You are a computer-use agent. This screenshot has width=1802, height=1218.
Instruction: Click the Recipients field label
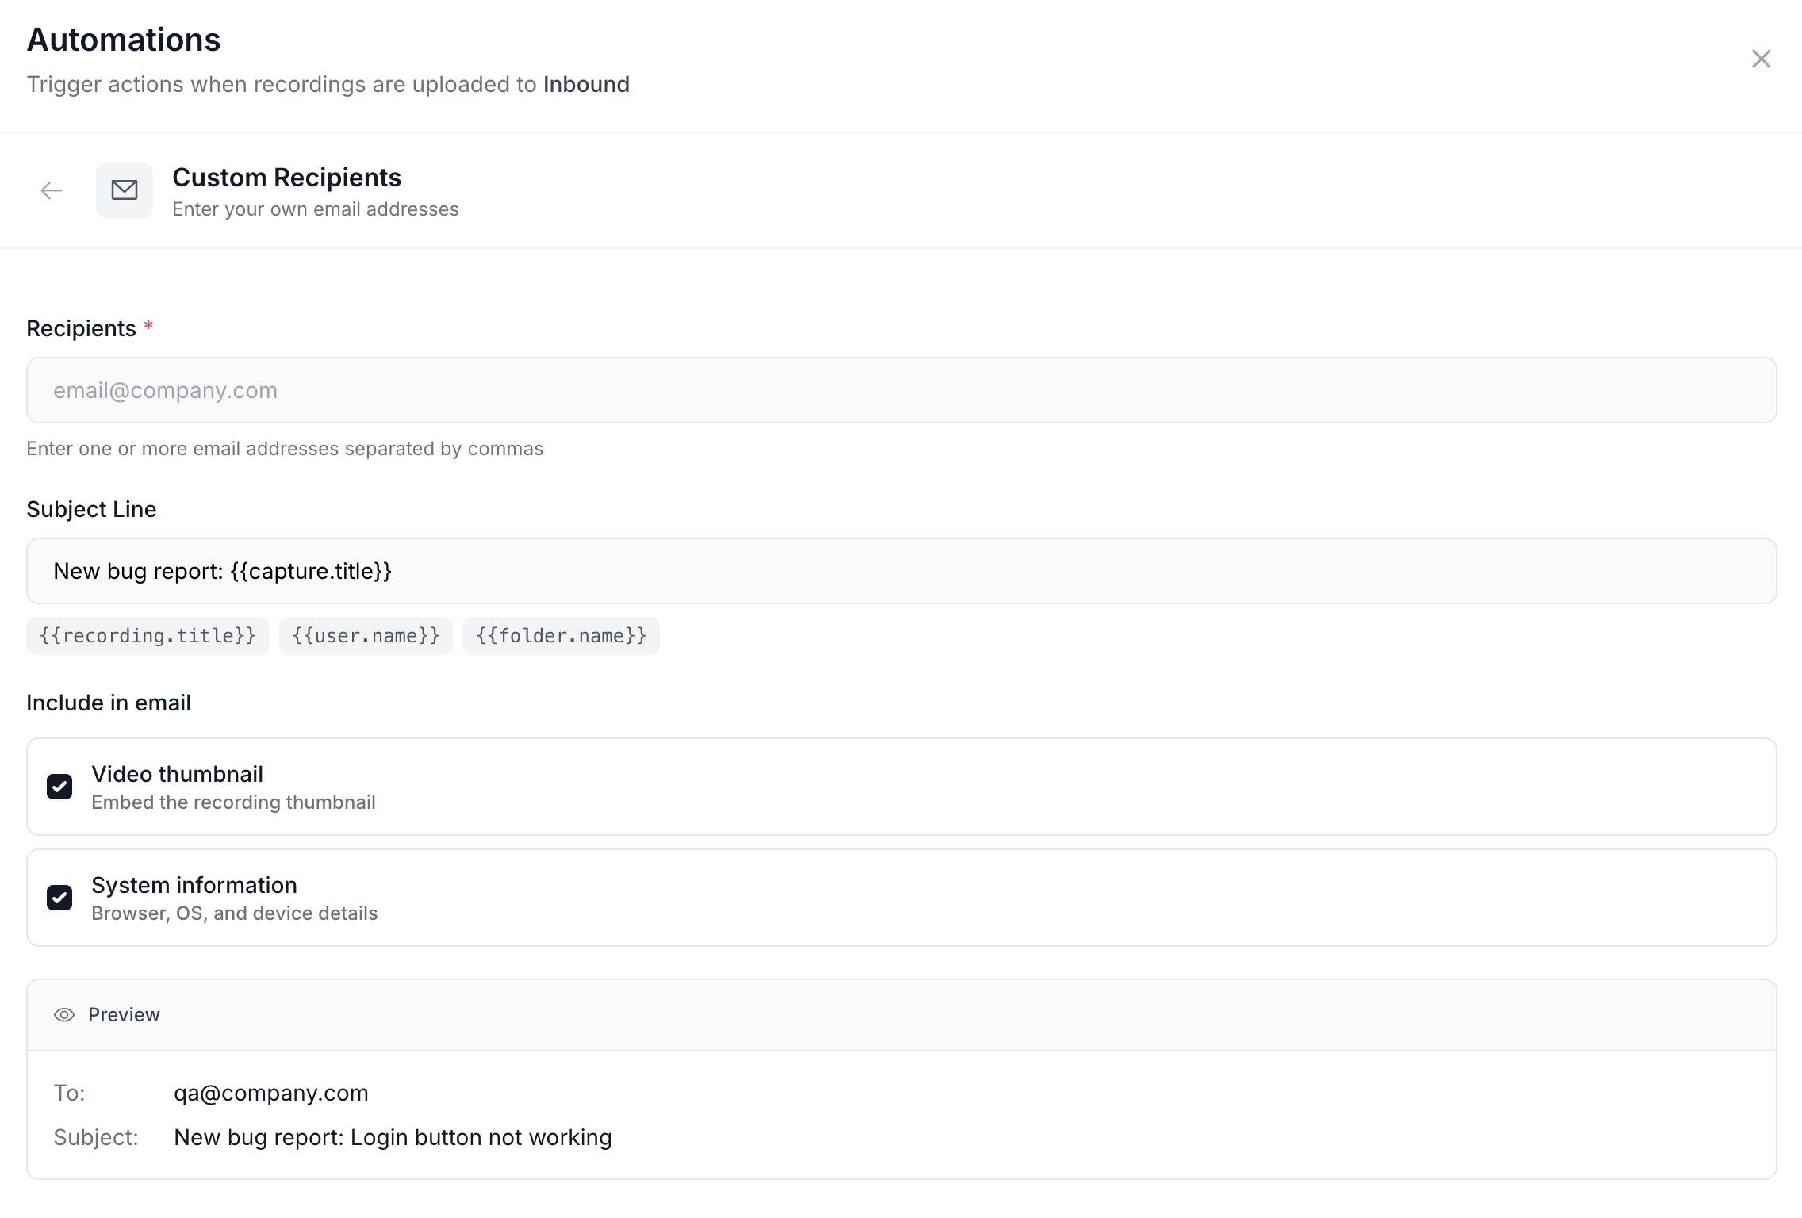tap(81, 328)
